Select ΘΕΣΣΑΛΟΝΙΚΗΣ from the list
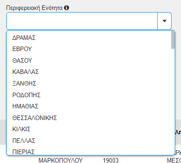Image resolution: width=181 pixels, height=163 pixels. (90, 118)
